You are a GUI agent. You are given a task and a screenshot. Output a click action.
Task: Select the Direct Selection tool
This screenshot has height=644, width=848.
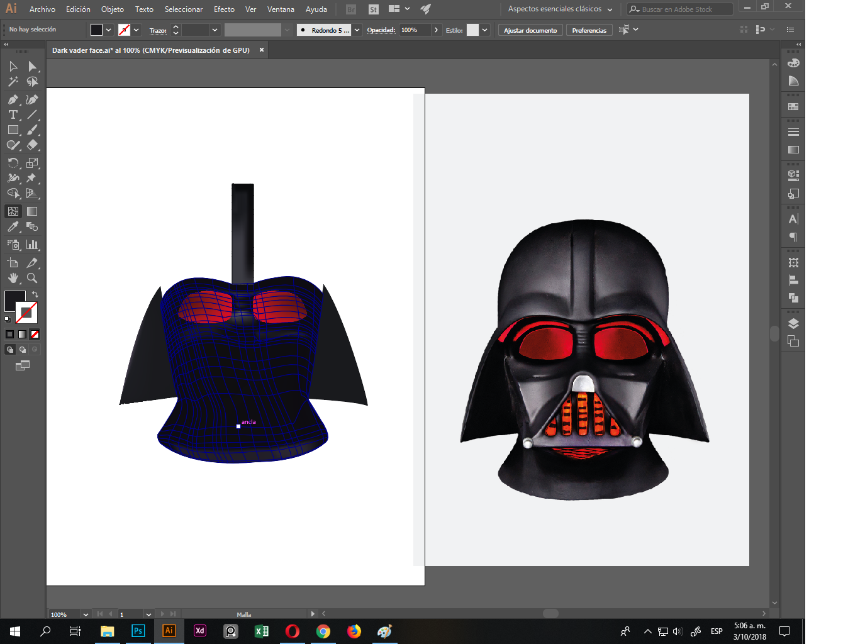[32, 66]
